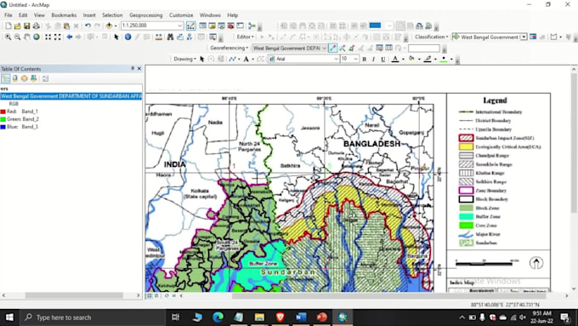Click the Blue Band_3 color swatch
The height and width of the screenshot is (326, 578).
point(3,127)
